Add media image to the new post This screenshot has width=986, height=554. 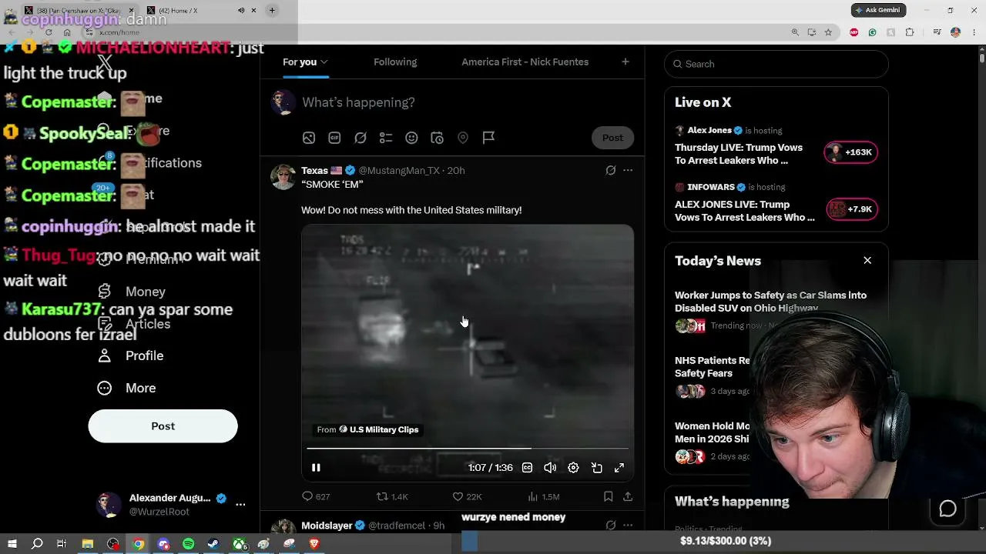pos(309,138)
